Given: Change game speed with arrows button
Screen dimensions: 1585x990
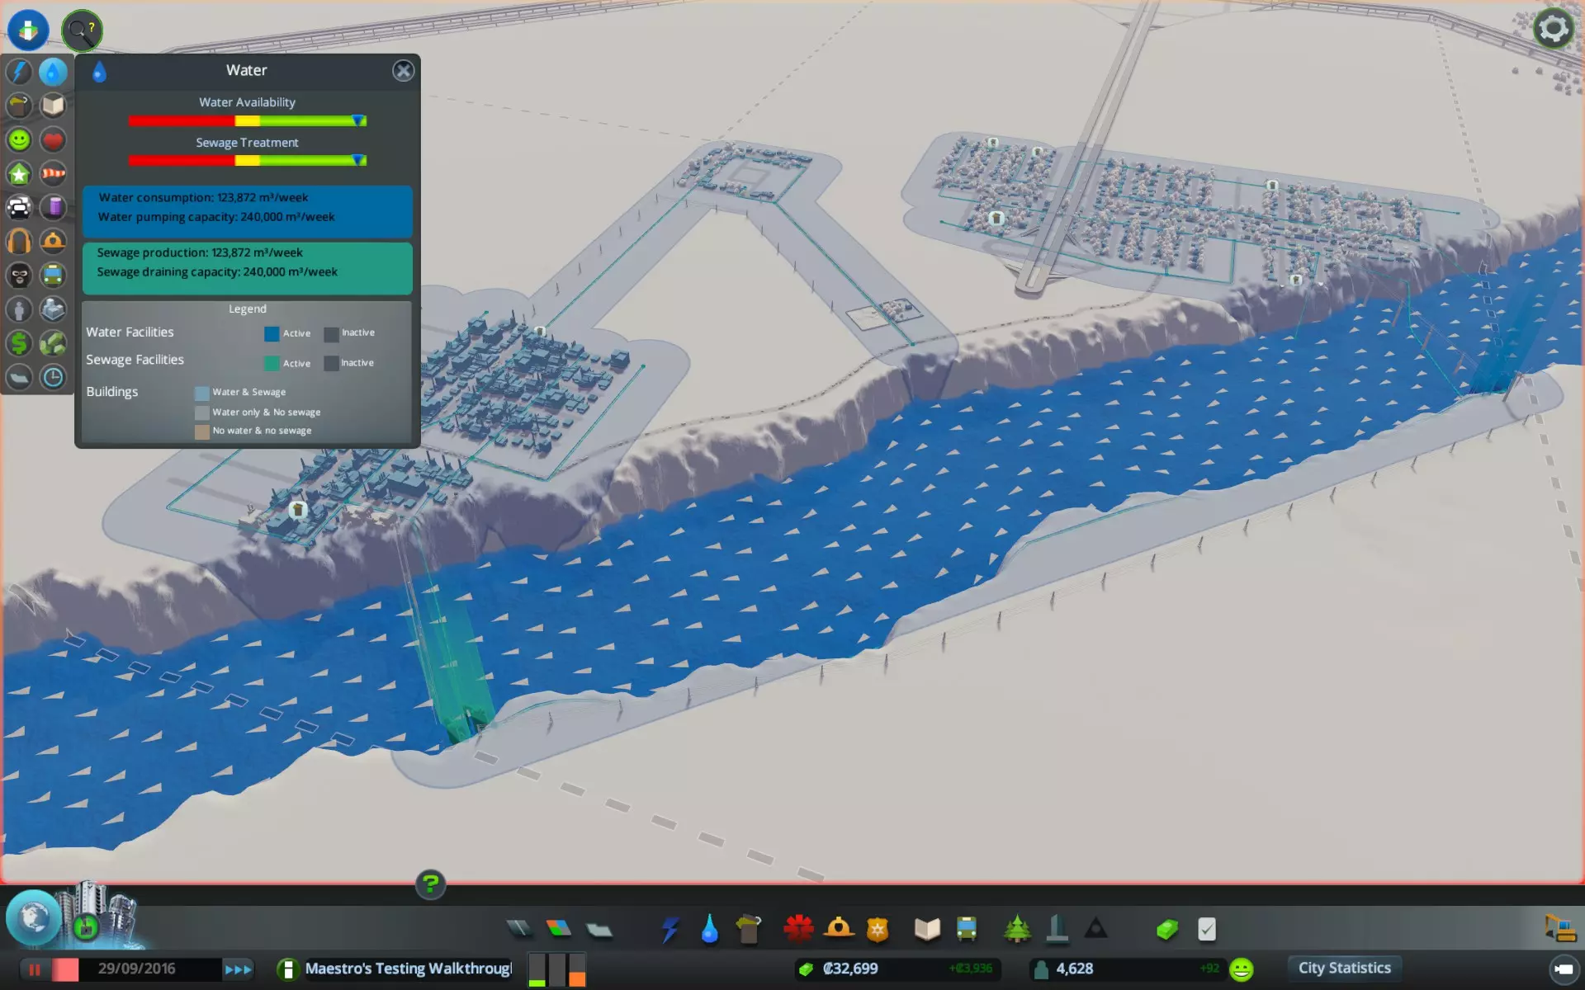Looking at the screenshot, I should pos(238,969).
